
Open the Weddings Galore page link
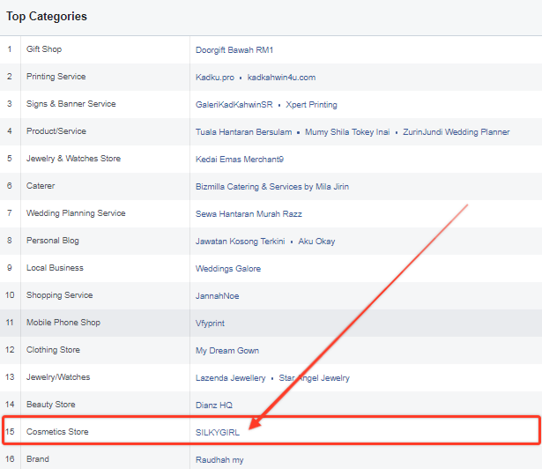pyautogui.click(x=228, y=268)
